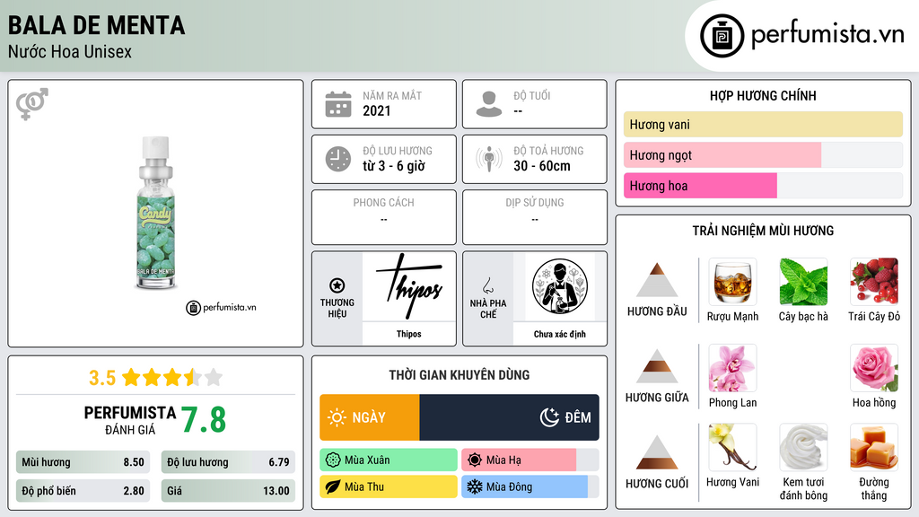The image size is (919, 517).
Task: Click the Hương cuối pyramid icon
Action: click(x=657, y=452)
